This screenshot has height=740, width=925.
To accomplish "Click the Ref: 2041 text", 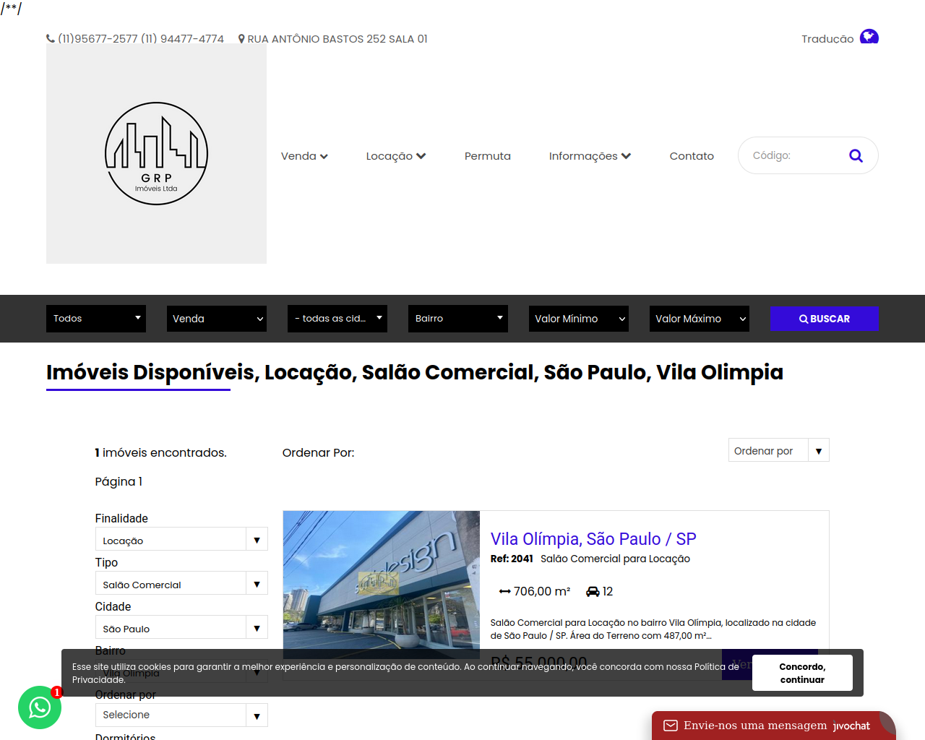I will point(512,559).
